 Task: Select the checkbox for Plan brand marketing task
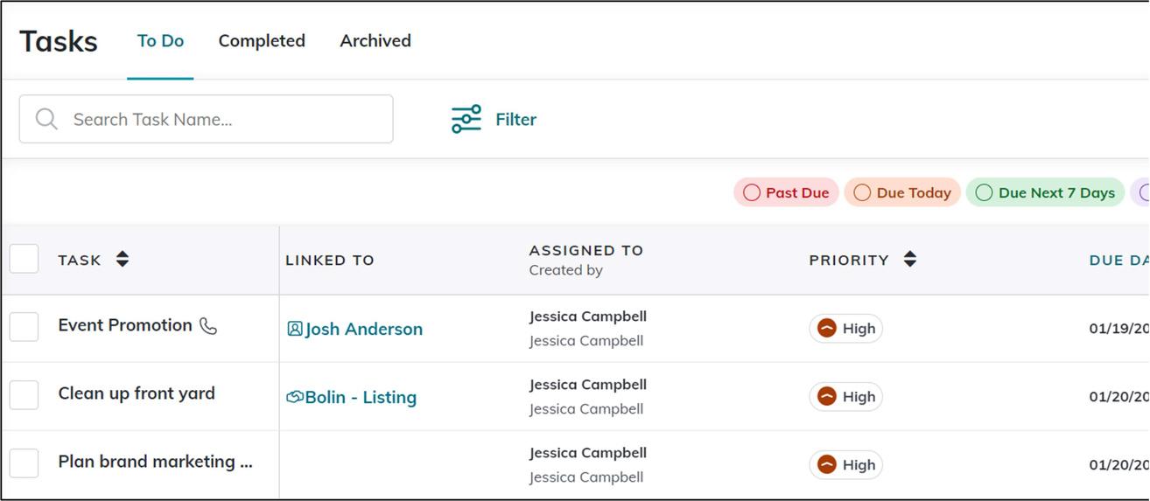tap(25, 463)
